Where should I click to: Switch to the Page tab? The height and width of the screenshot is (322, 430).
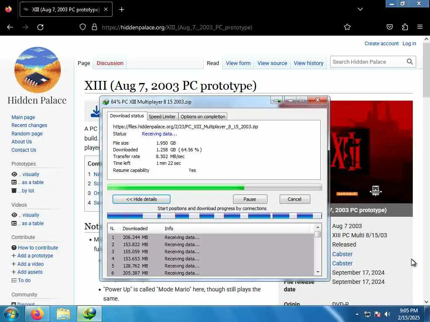(84, 63)
